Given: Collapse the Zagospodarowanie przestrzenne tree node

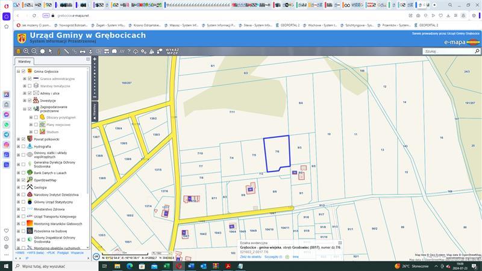Looking at the screenshot, I should [x=24, y=109].
